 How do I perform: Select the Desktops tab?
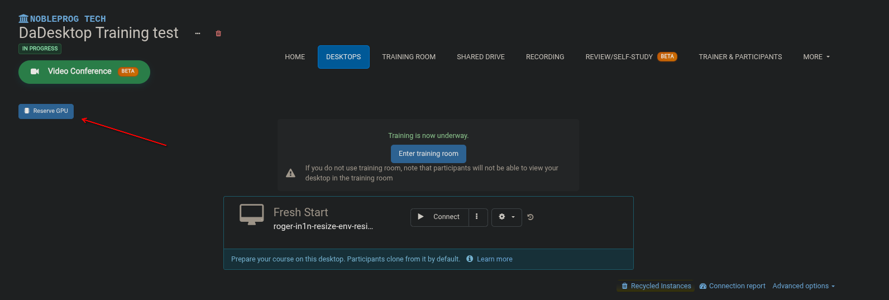(343, 57)
